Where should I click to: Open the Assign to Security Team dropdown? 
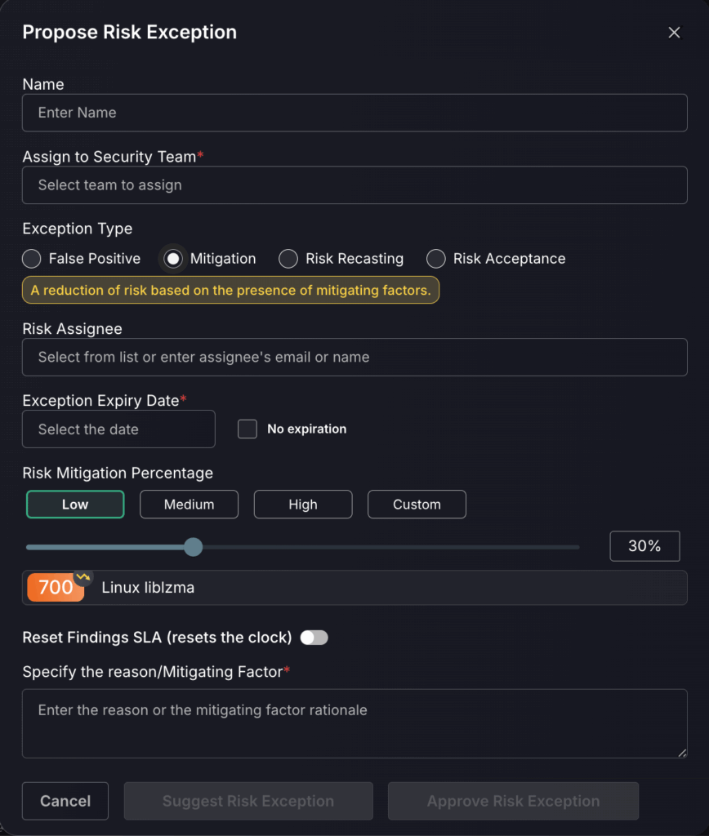(354, 185)
